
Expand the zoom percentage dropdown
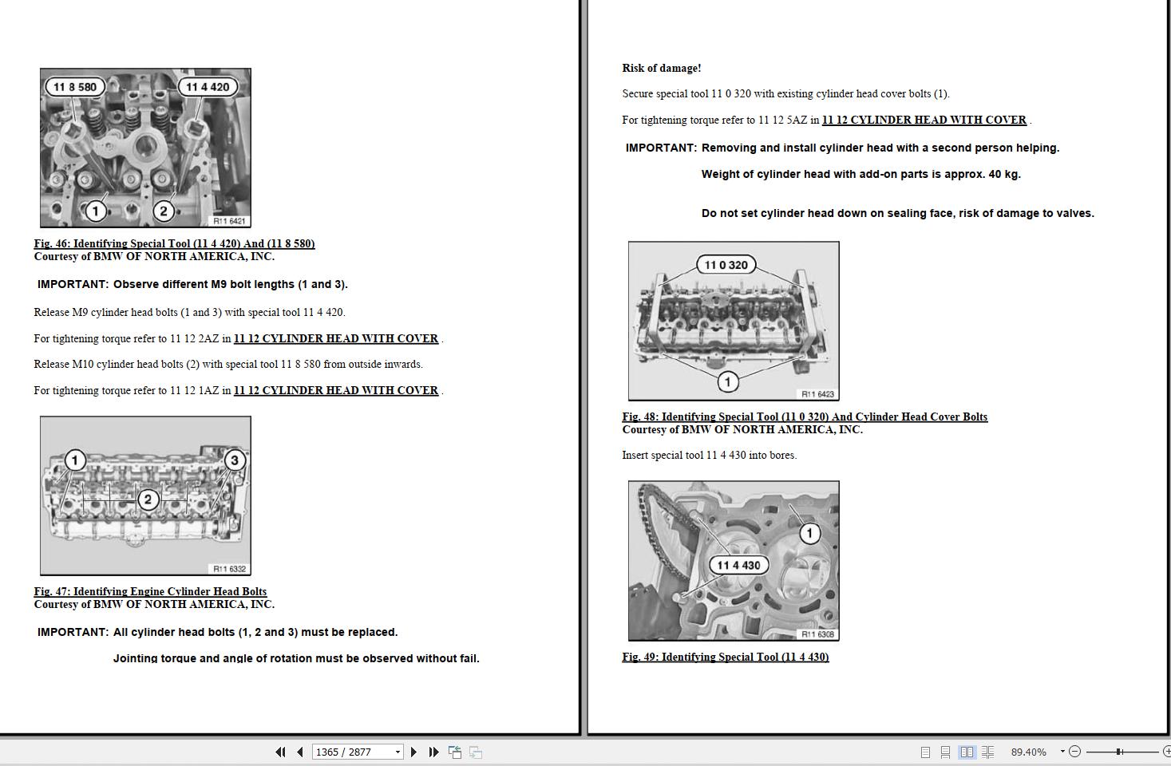1062,752
